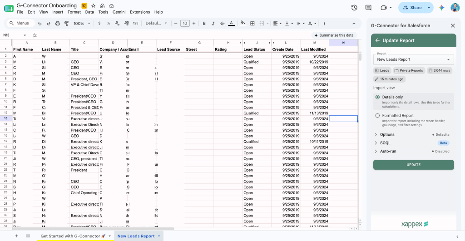Click the Share button

coord(411,8)
